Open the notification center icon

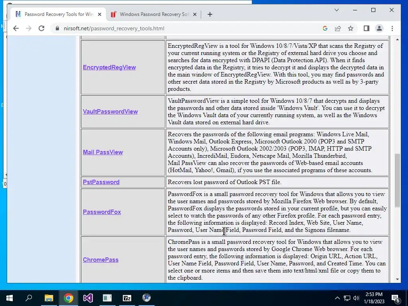[x=396, y=298]
